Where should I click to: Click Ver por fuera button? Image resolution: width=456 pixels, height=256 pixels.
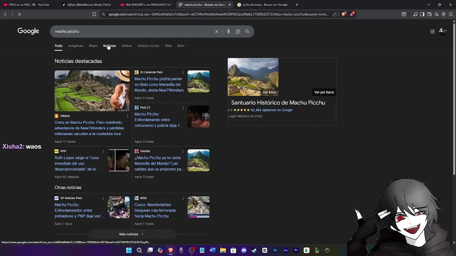[x=324, y=92]
